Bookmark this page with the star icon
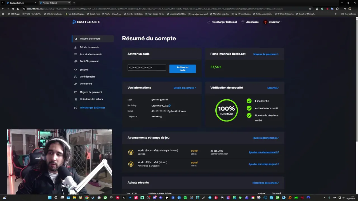Screen dimensions: 358x201 point(310,9)
